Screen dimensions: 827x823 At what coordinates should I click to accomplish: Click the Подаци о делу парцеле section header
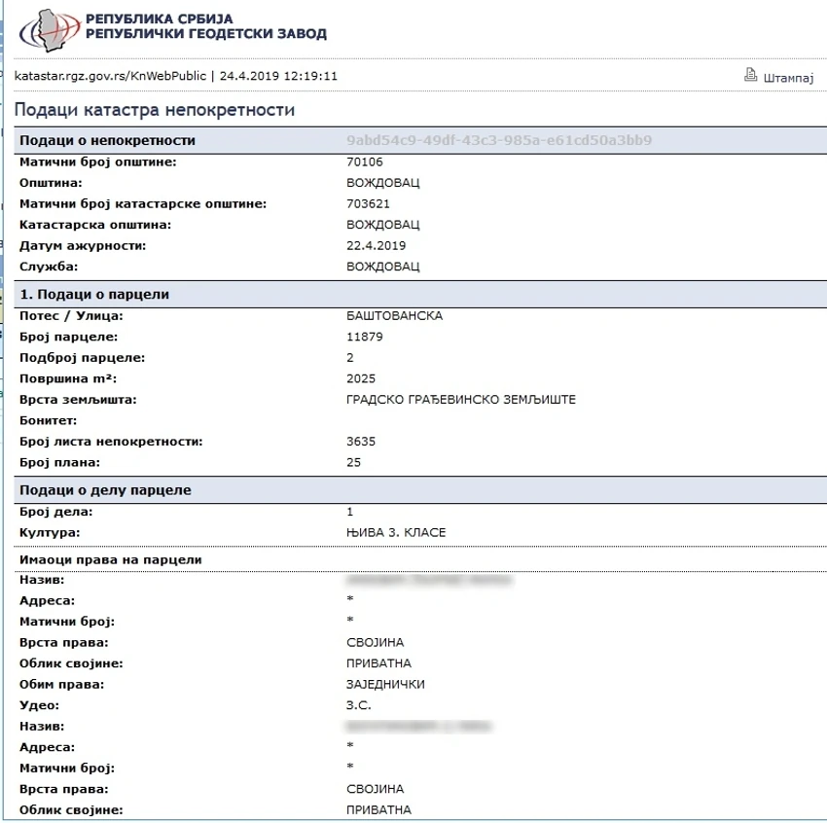(105, 490)
